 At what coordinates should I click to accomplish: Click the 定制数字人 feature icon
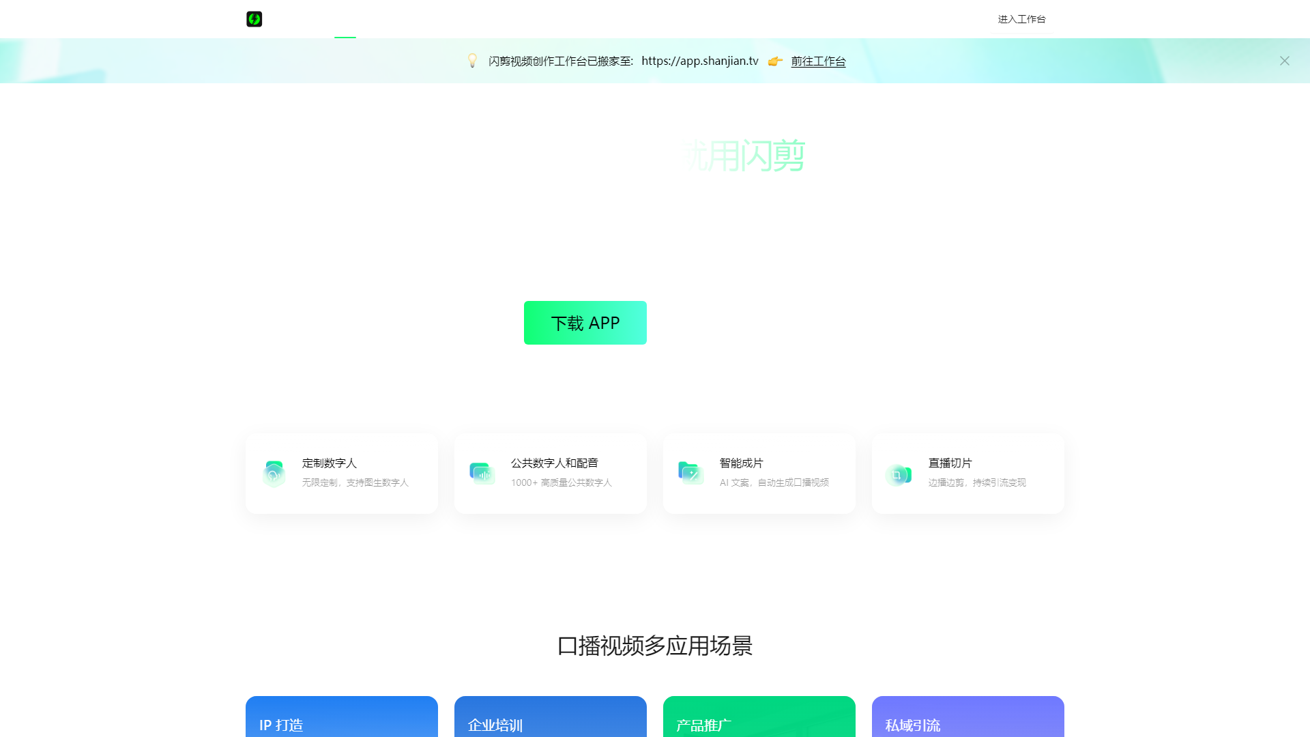(274, 472)
